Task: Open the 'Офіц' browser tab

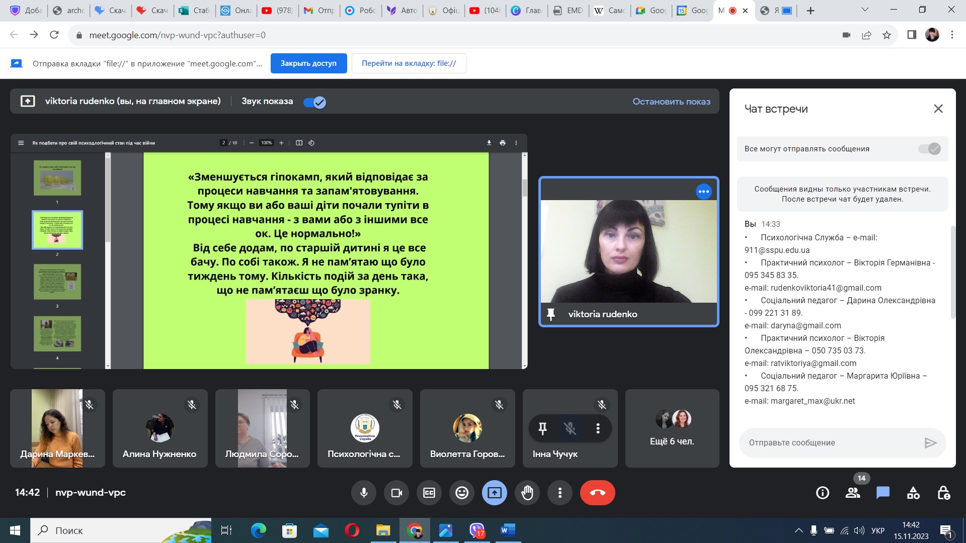Action: click(x=444, y=11)
